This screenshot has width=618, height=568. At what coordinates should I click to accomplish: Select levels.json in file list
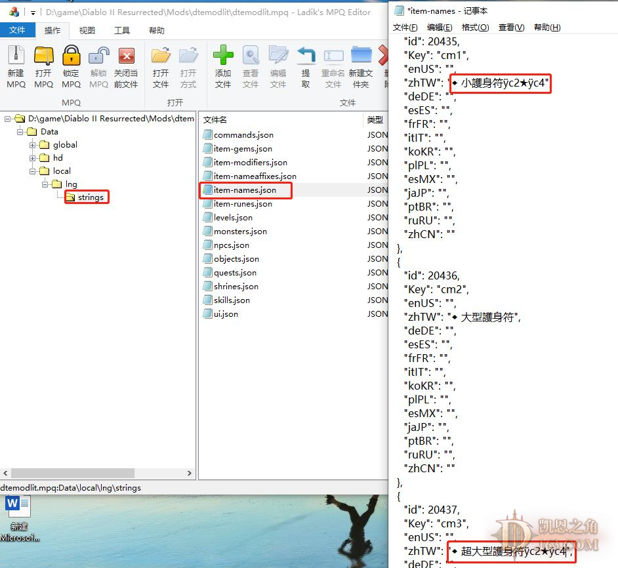tap(233, 218)
